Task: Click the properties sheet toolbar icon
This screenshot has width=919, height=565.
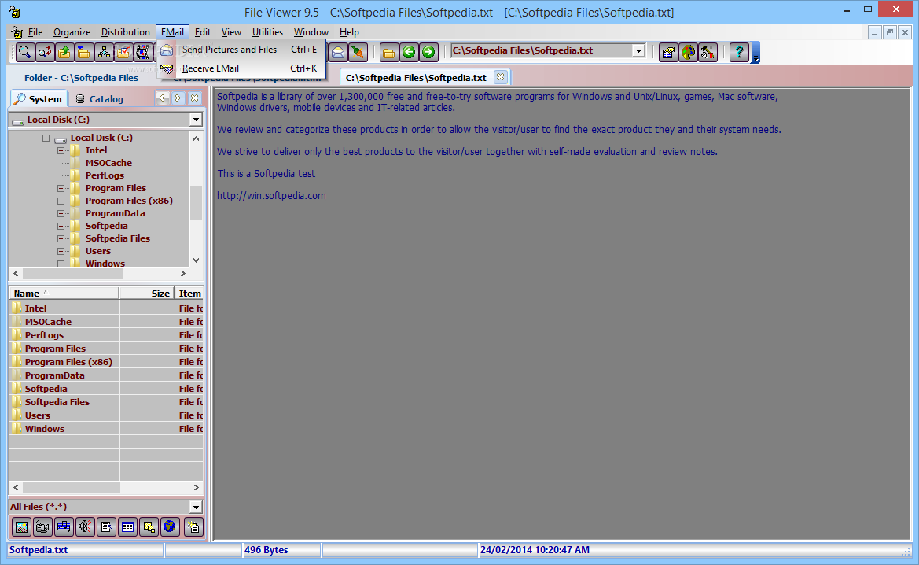Action: [x=668, y=52]
